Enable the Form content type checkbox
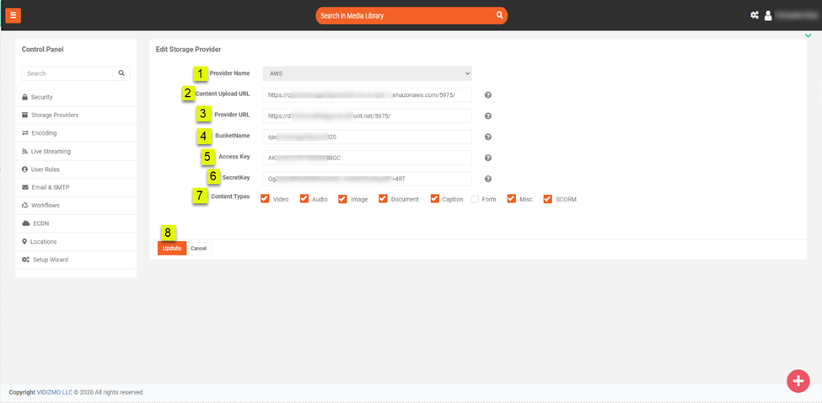 [475, 199]
